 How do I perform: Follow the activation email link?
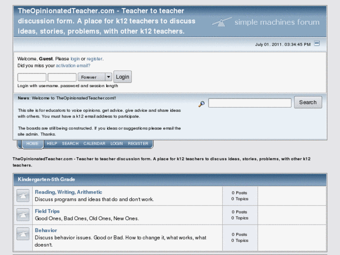click(x=73, y=66)
